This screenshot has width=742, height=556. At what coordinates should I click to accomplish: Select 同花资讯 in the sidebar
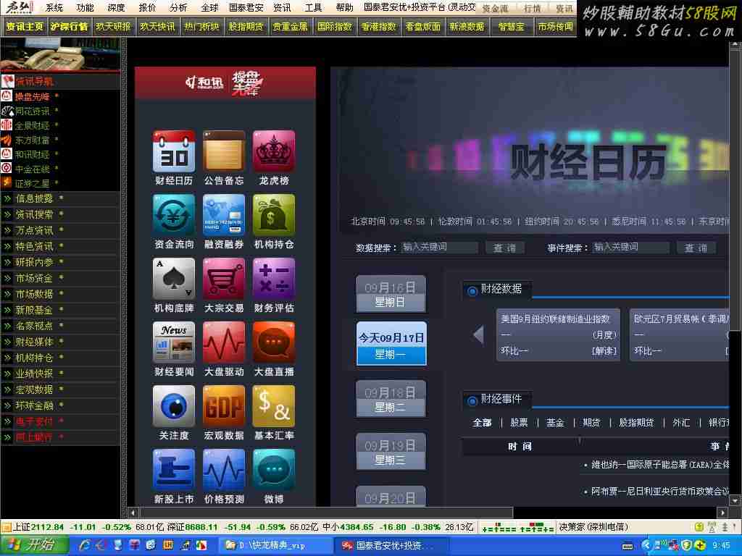[32, 111]
